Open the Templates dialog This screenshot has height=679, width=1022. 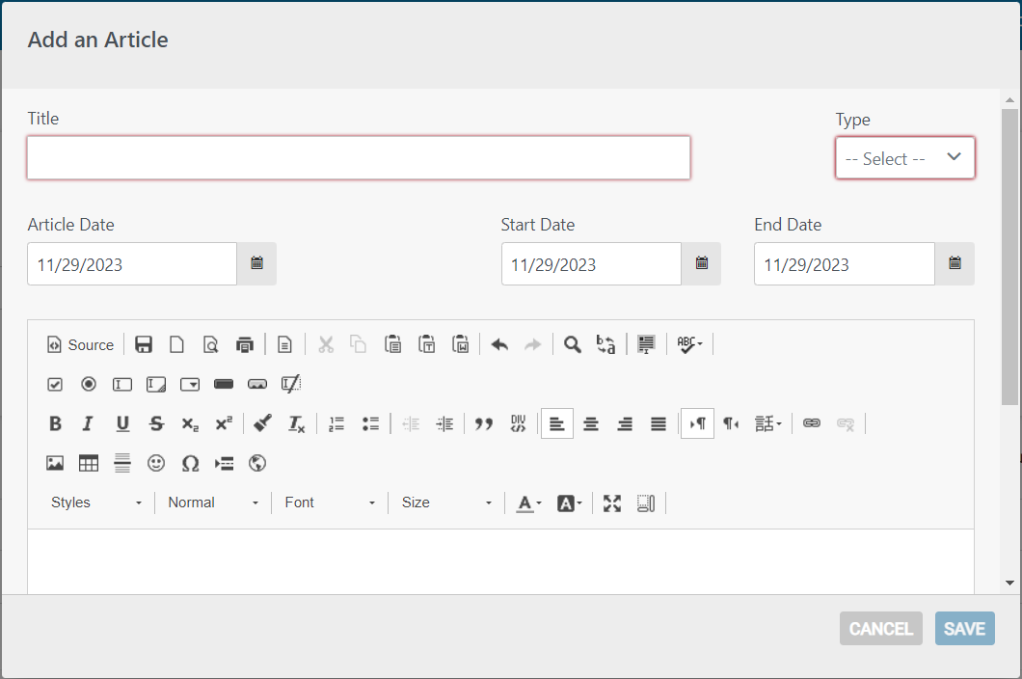click(x=284, y=344)
